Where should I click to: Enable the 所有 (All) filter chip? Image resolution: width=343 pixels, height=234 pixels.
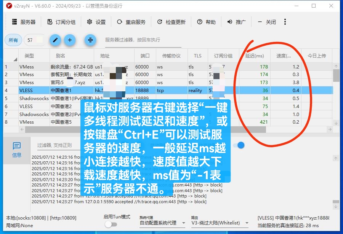[13, 40]
